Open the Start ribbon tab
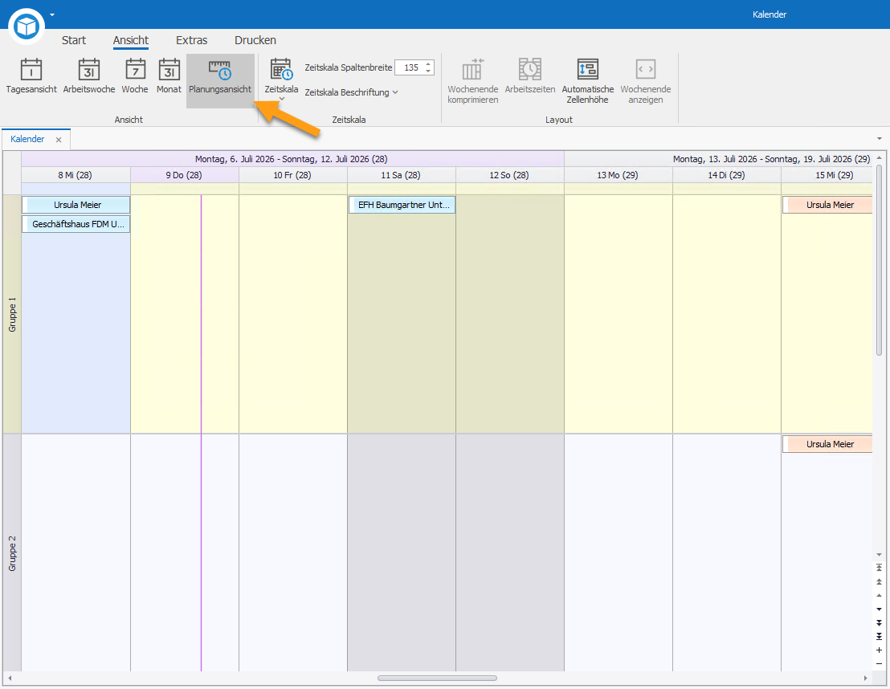 pyautogui.click(x=74, y=40)
